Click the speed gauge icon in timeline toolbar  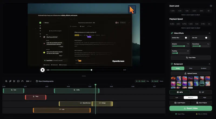(22, 81)
